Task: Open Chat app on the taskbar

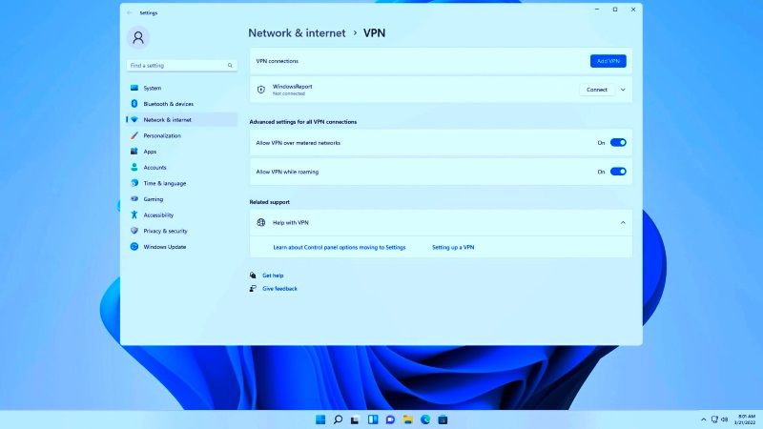Action: pyautogui.click(x=390, y=419)
